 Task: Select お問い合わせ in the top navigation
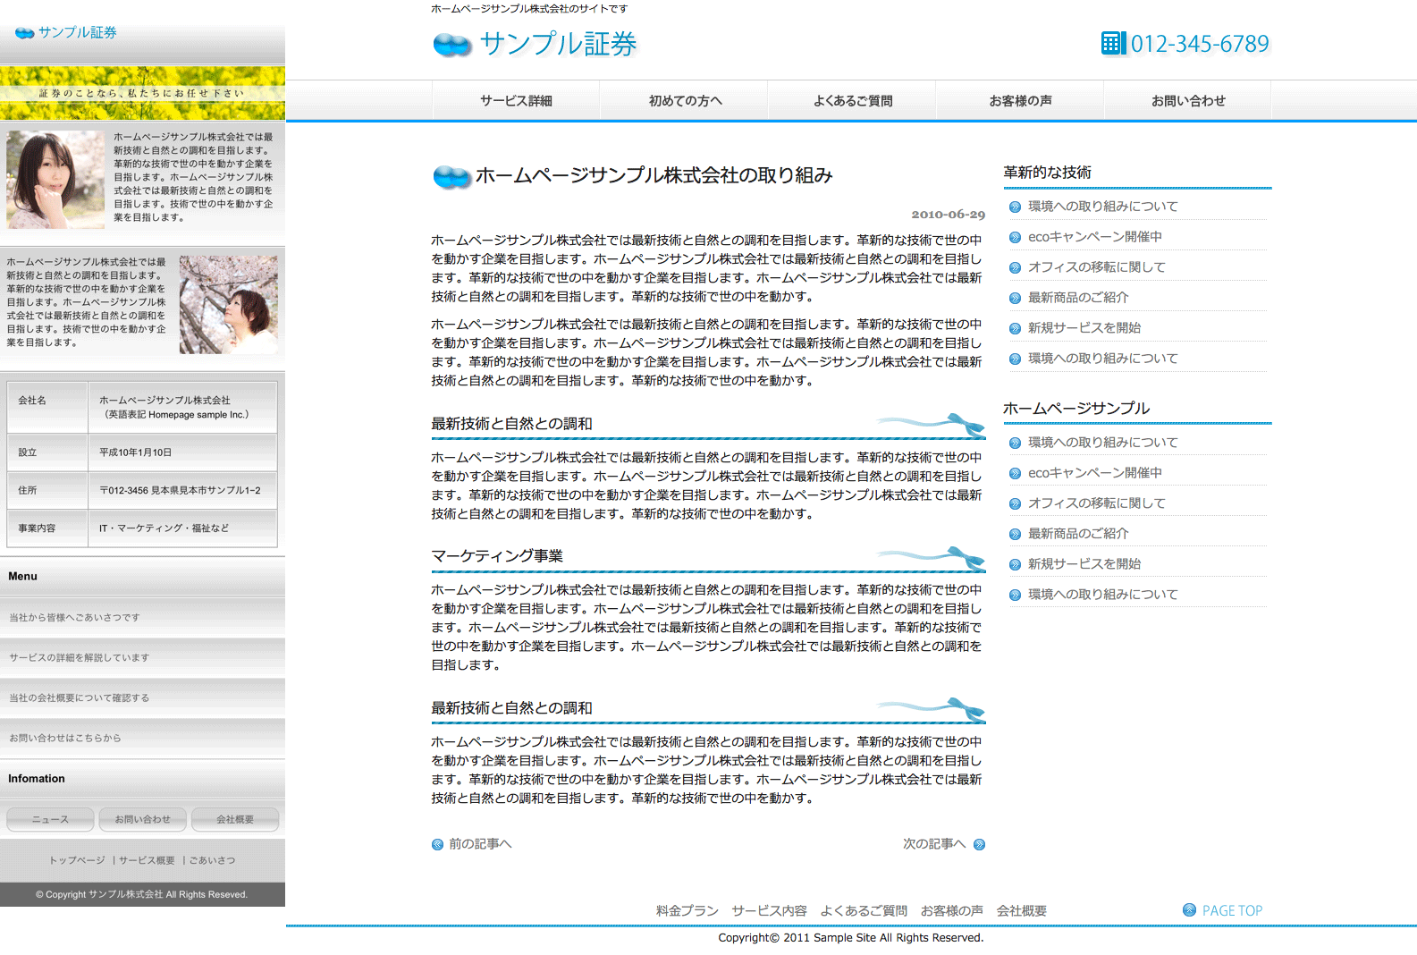tap(1187, 101)
